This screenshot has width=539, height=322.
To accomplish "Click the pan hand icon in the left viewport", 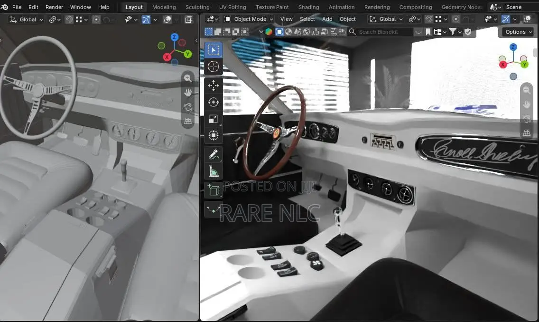I will 188,93.
